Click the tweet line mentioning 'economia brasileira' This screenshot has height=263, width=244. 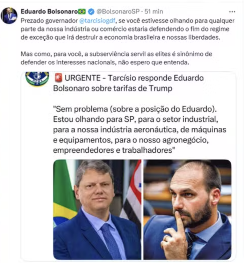120,37
